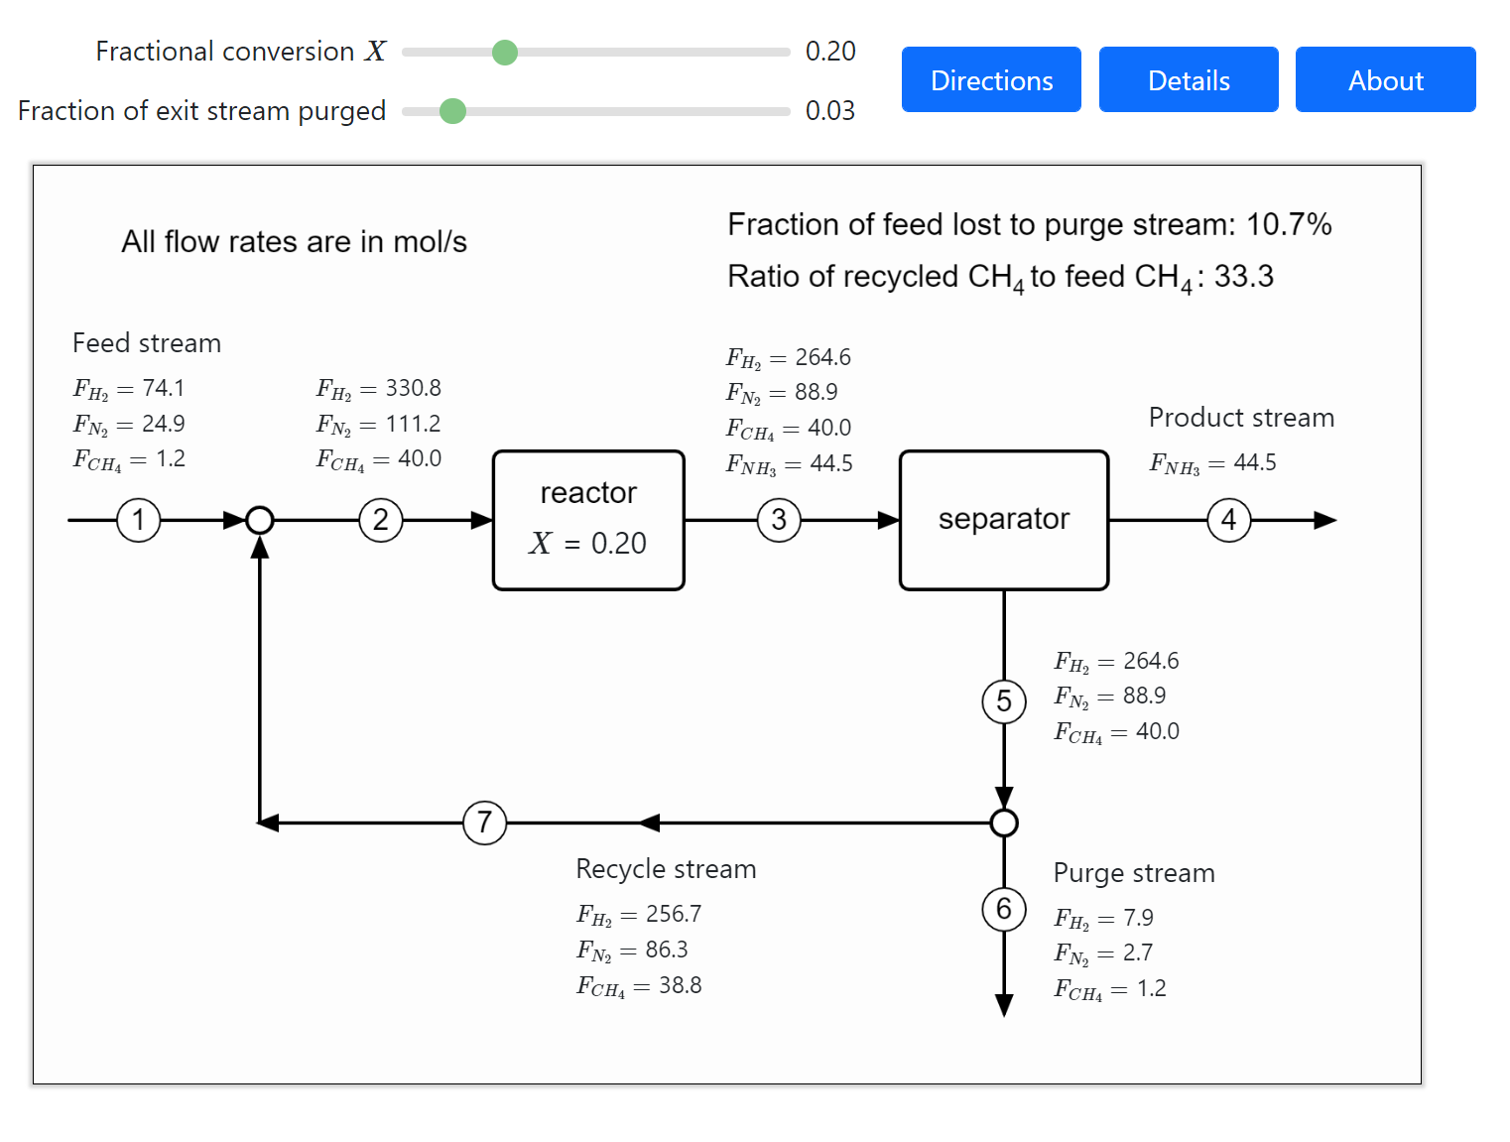The image size is (1510, 1142).
Task: Click the stream 5 circle marker
Action: (1004, 701)
